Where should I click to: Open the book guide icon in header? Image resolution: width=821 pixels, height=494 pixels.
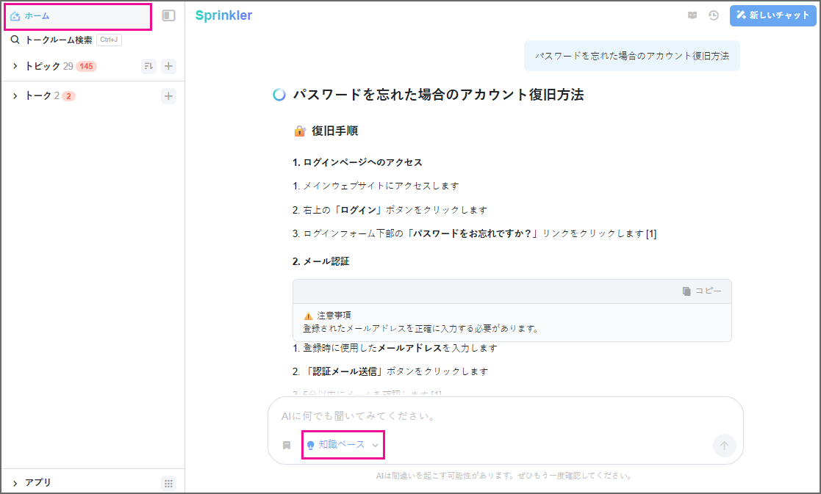coord(692,15)
